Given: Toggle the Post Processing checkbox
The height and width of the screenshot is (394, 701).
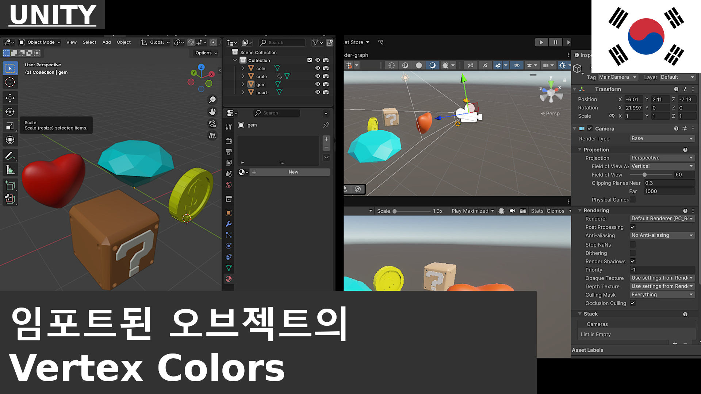Looking at the screenshot, I should click(633, 227).
